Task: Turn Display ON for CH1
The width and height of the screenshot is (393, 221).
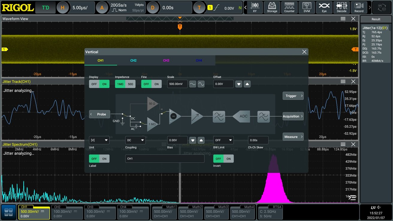Action: 104,84
